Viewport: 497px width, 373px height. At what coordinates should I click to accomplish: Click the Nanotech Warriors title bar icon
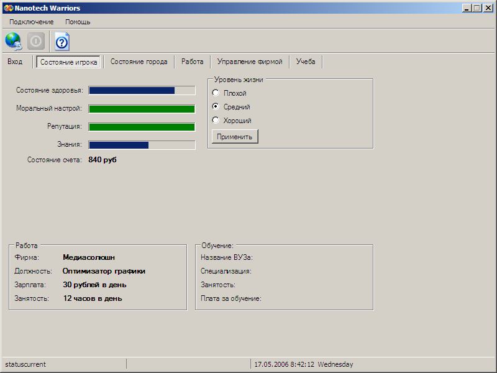(8, 8)
